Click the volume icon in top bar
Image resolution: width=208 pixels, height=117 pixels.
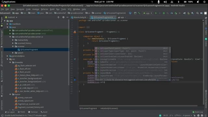(165, 2)
